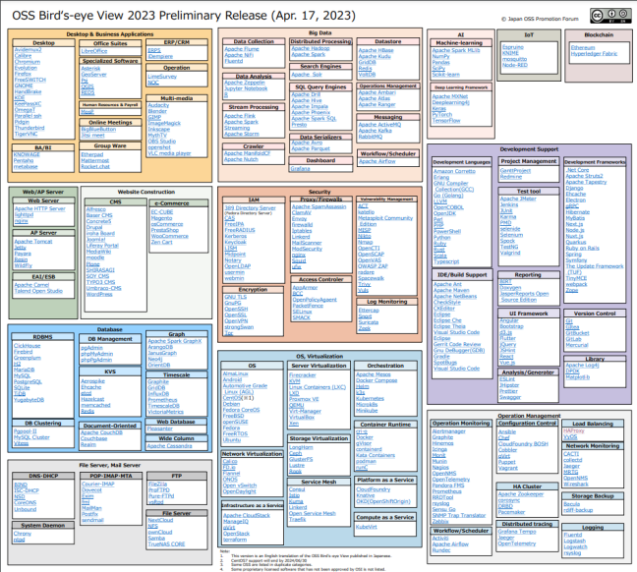Open the Pentaho link under BA/BI

click(x=25, y=159)
